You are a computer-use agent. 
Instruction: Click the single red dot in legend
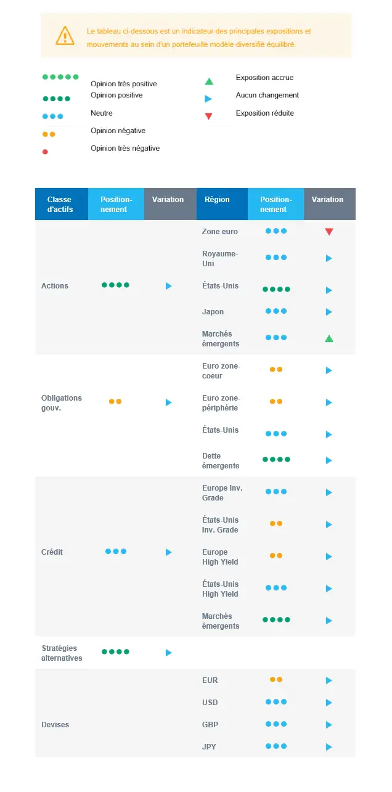(45, 152)
